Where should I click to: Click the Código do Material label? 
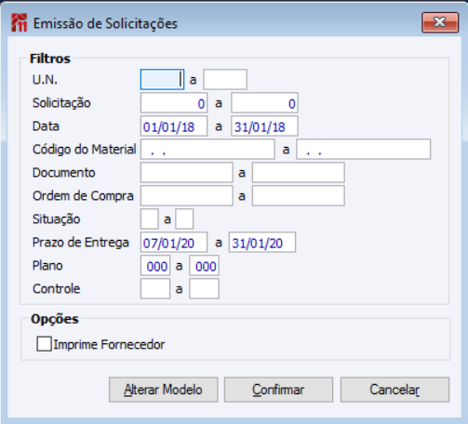85,150
